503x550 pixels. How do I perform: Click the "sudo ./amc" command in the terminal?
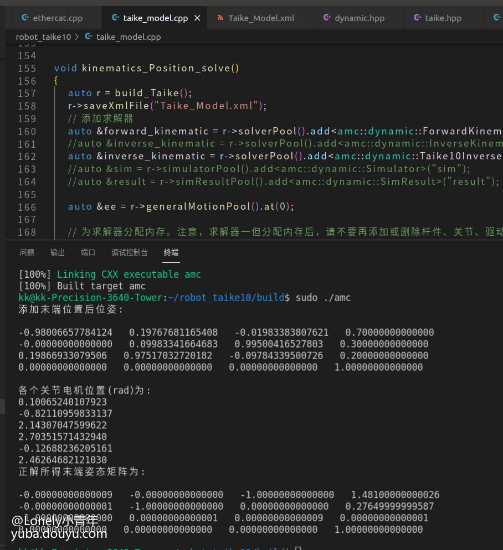pos(323,298)
